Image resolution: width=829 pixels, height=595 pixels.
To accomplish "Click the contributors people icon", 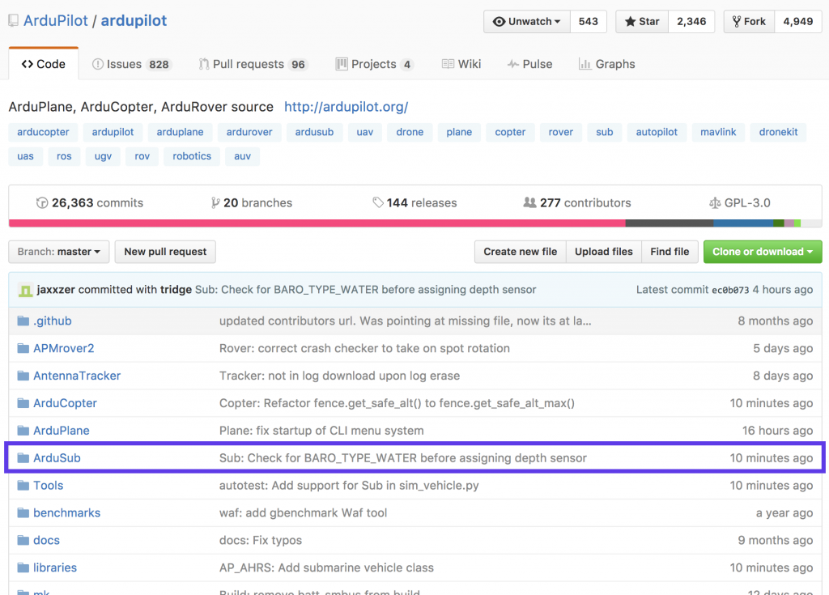I will tap(529, 203).
